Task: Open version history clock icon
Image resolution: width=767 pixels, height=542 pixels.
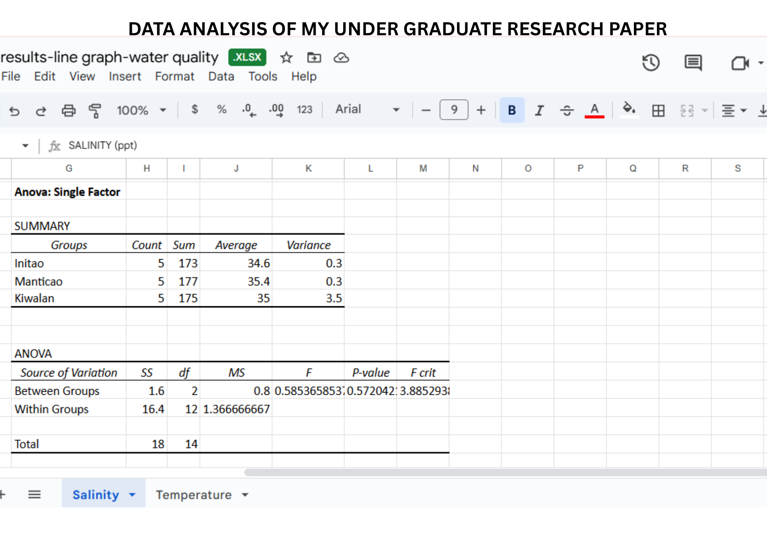Action: pos(651,63)
